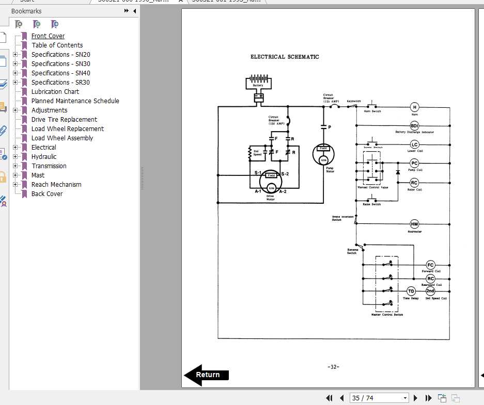Image resolution: width=484 pixels, height=405 pixels.
Task: Select the Reach Mechanism bookmark label
Action: pos(56,185)
